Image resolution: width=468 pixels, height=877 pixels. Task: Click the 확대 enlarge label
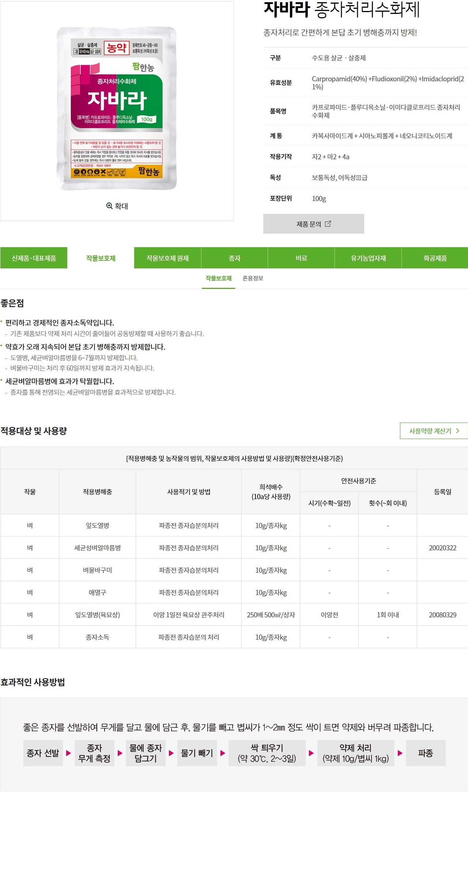[x=121, y=206]
